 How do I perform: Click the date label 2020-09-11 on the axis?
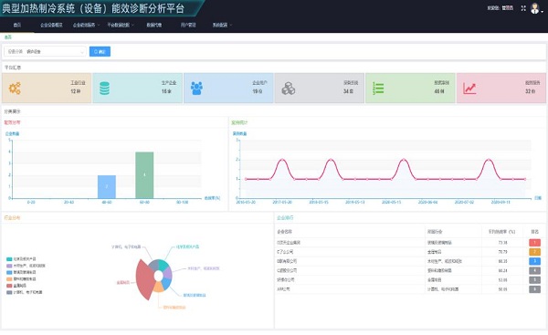point(501,203)
